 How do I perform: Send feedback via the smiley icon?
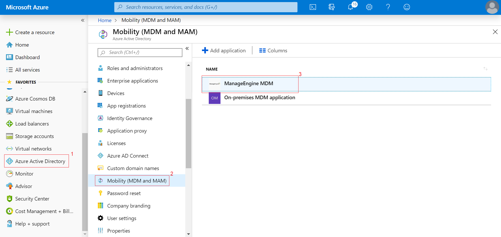407,7
